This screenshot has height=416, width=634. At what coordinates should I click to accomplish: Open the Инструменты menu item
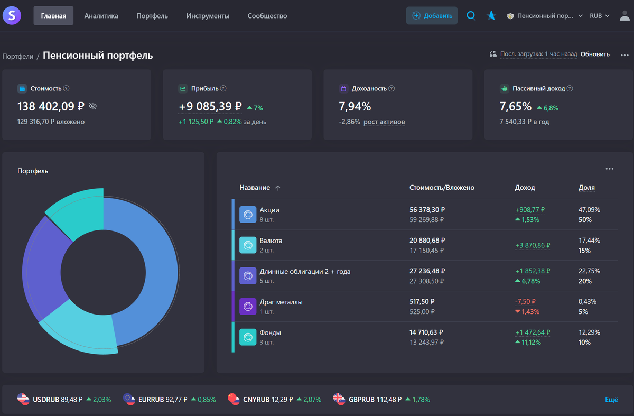[208, 16]
